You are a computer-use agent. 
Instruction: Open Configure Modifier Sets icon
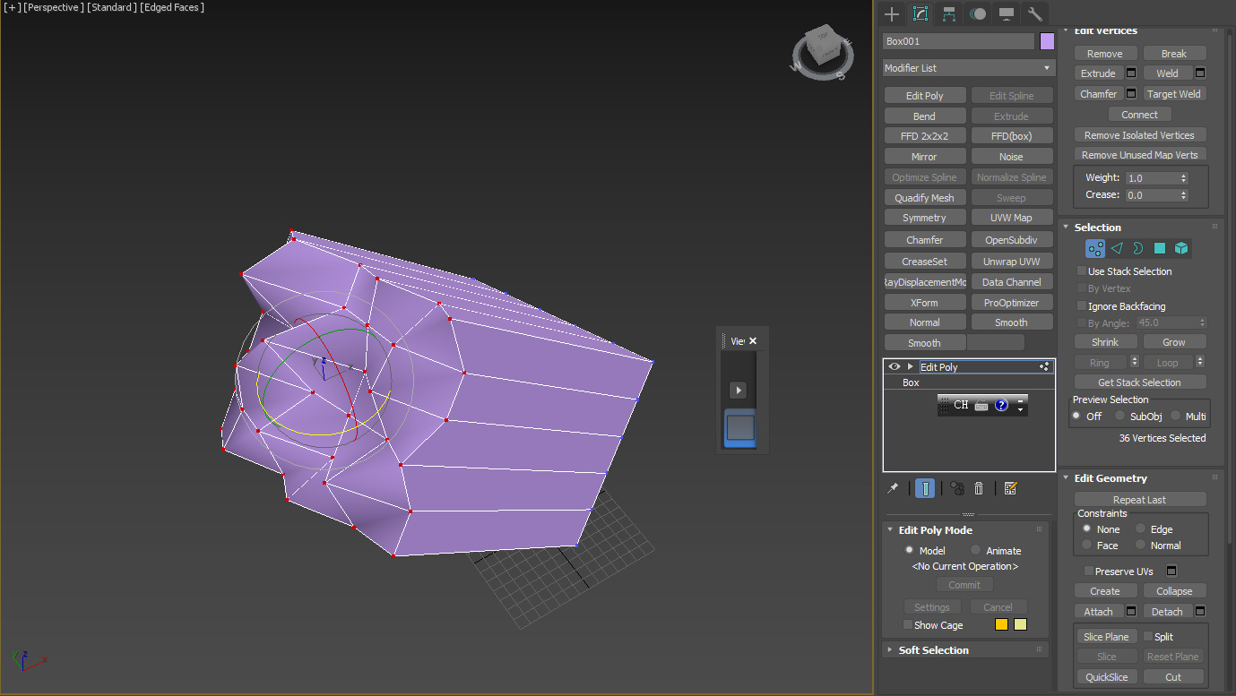1011,488
